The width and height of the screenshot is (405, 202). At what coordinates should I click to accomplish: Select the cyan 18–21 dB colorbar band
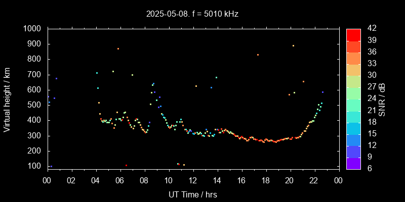coord(353,116)
